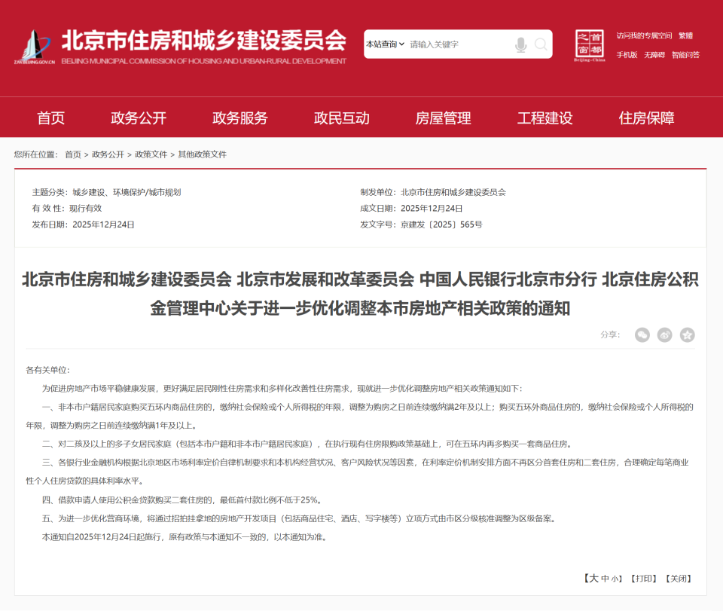
Task: Go to the 首页 navigation tab
Action: 50,118
